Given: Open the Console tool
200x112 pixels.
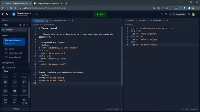Looking at the screenshot, I should (15, 83).
